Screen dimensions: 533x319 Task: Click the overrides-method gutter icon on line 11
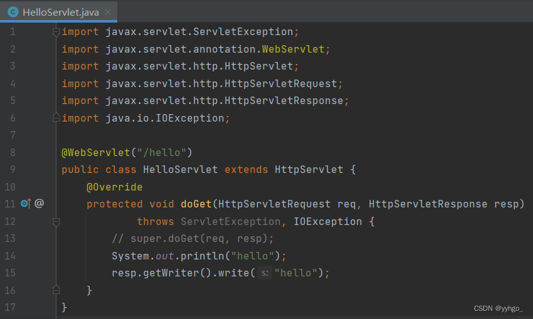(x=25, y=204)
